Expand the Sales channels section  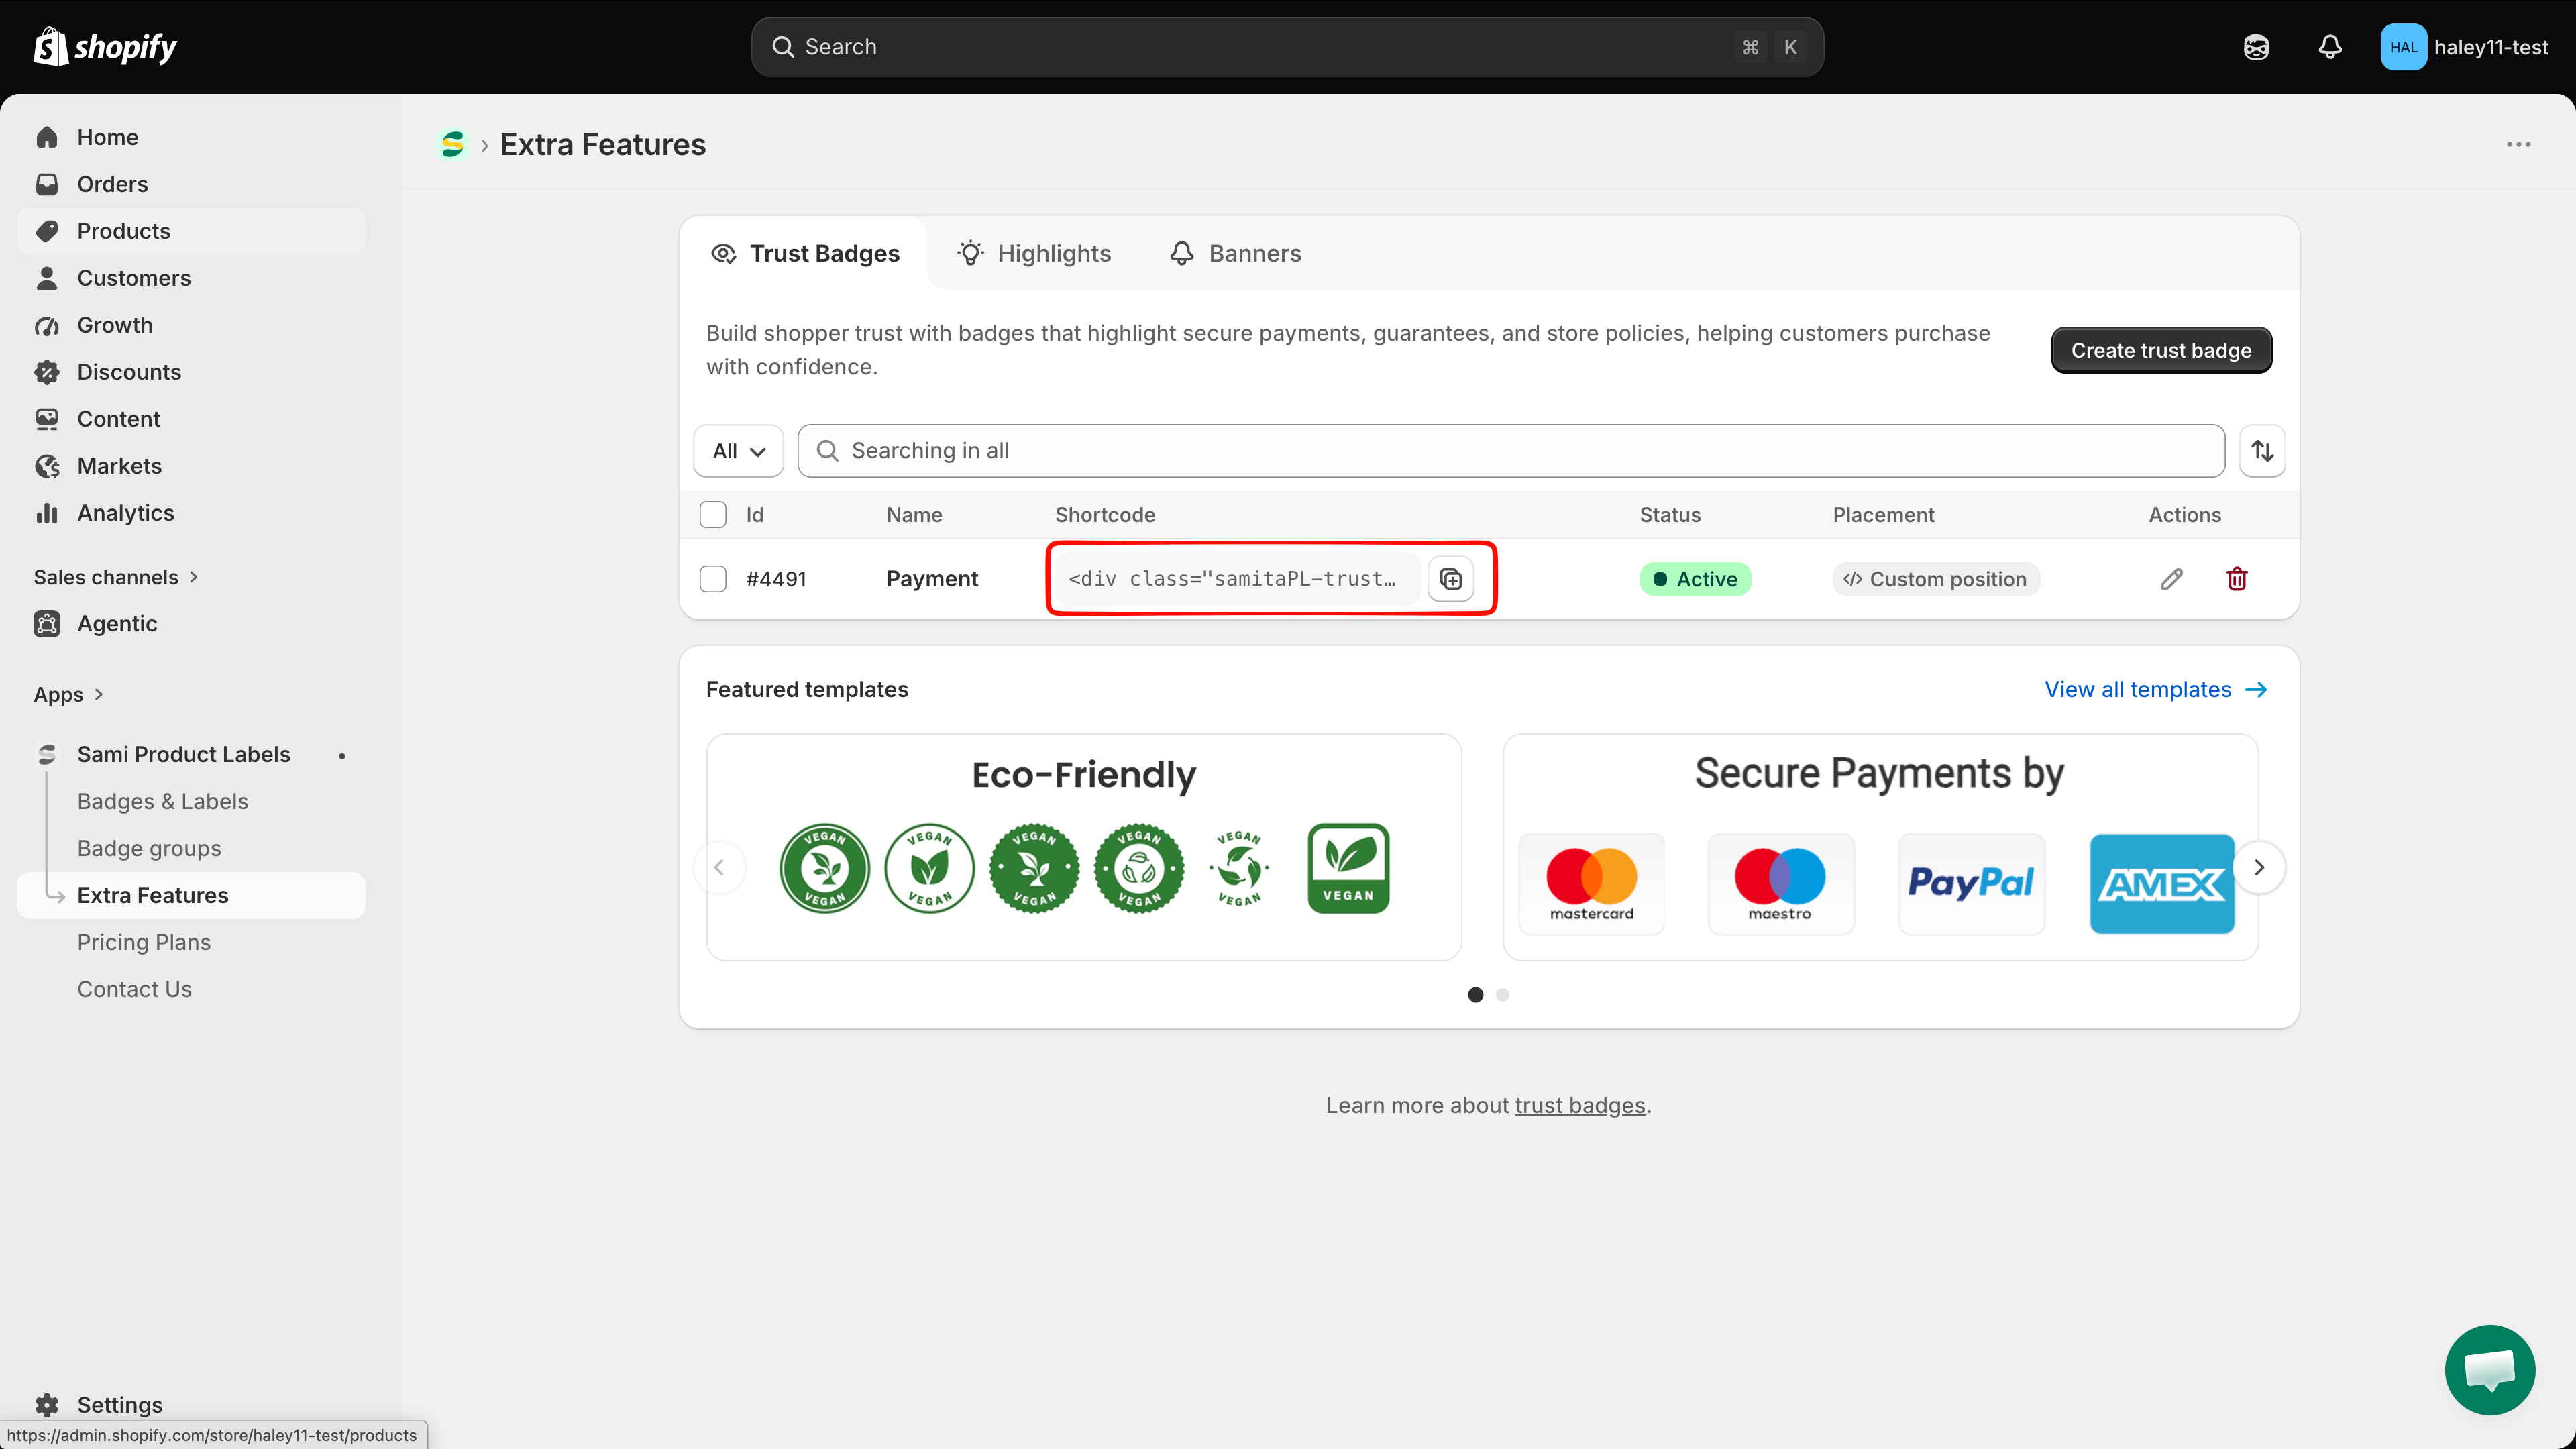coord(116,577)
